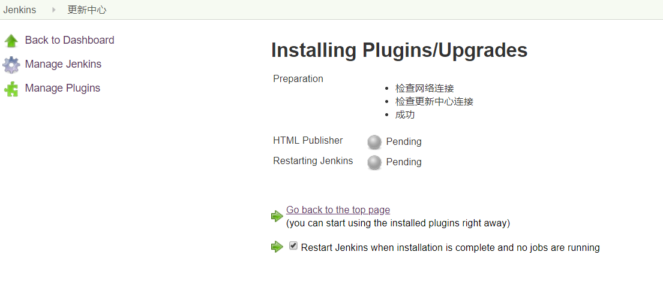Click the HTML Publisher plugin name
The image size is (663, 291).
(x=308, y=140)
